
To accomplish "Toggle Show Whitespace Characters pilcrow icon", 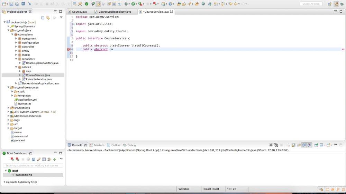I will click(x=119, y=4).
